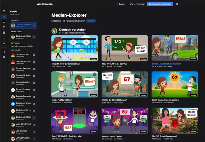
Task: Click the stacked layers icon in sidebar
Action: click(4, 57)
